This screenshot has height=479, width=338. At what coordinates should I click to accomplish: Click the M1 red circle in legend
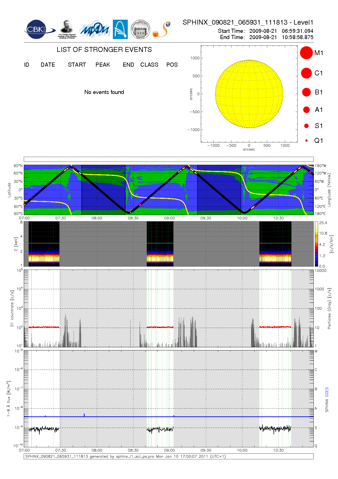(x=306, y=53)
